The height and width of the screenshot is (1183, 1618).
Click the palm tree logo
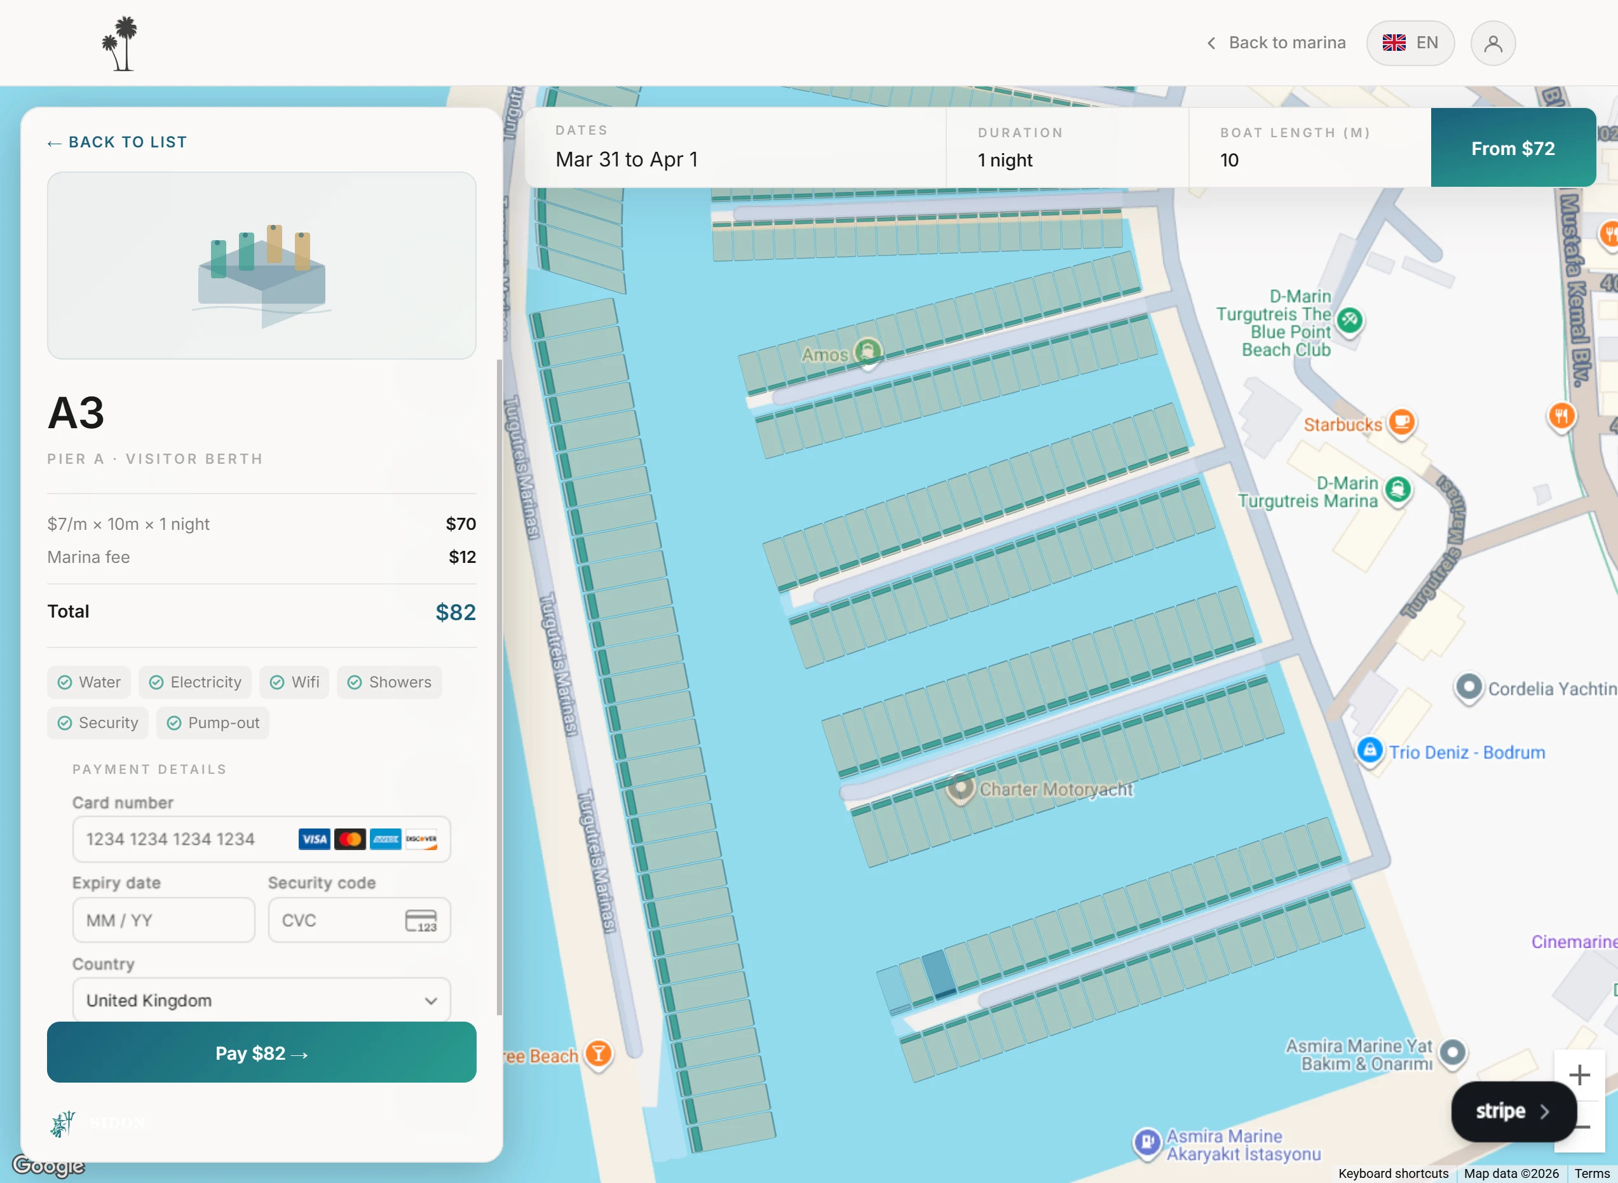tap(119, 43)
